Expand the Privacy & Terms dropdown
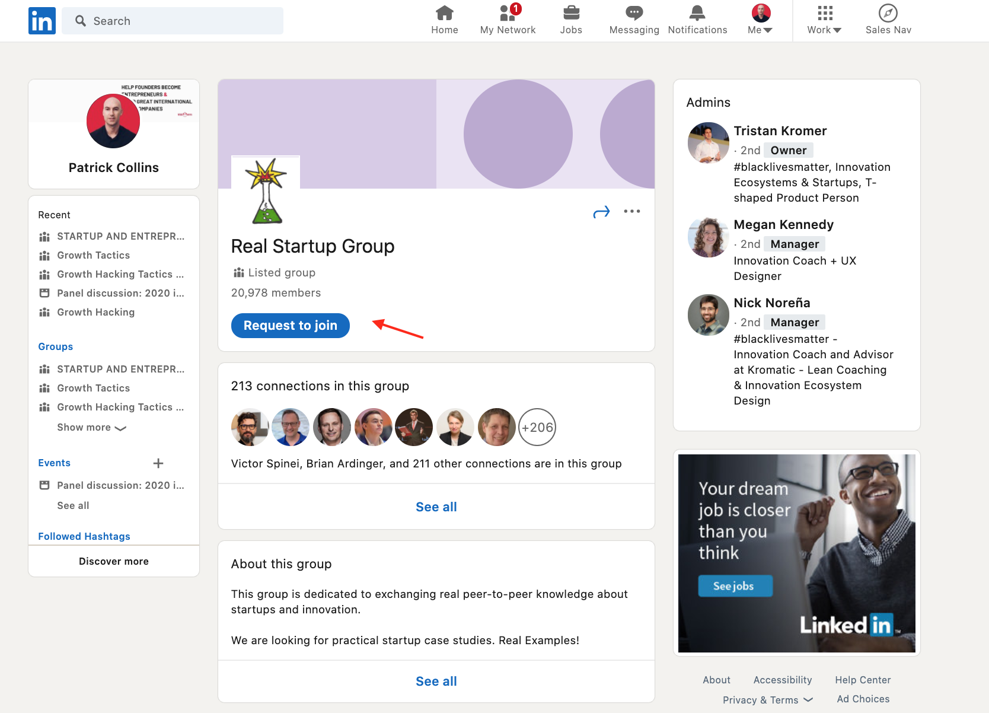 (768, 700)
